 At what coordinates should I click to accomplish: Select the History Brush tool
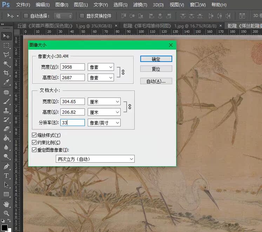click(x=6, y=120)
